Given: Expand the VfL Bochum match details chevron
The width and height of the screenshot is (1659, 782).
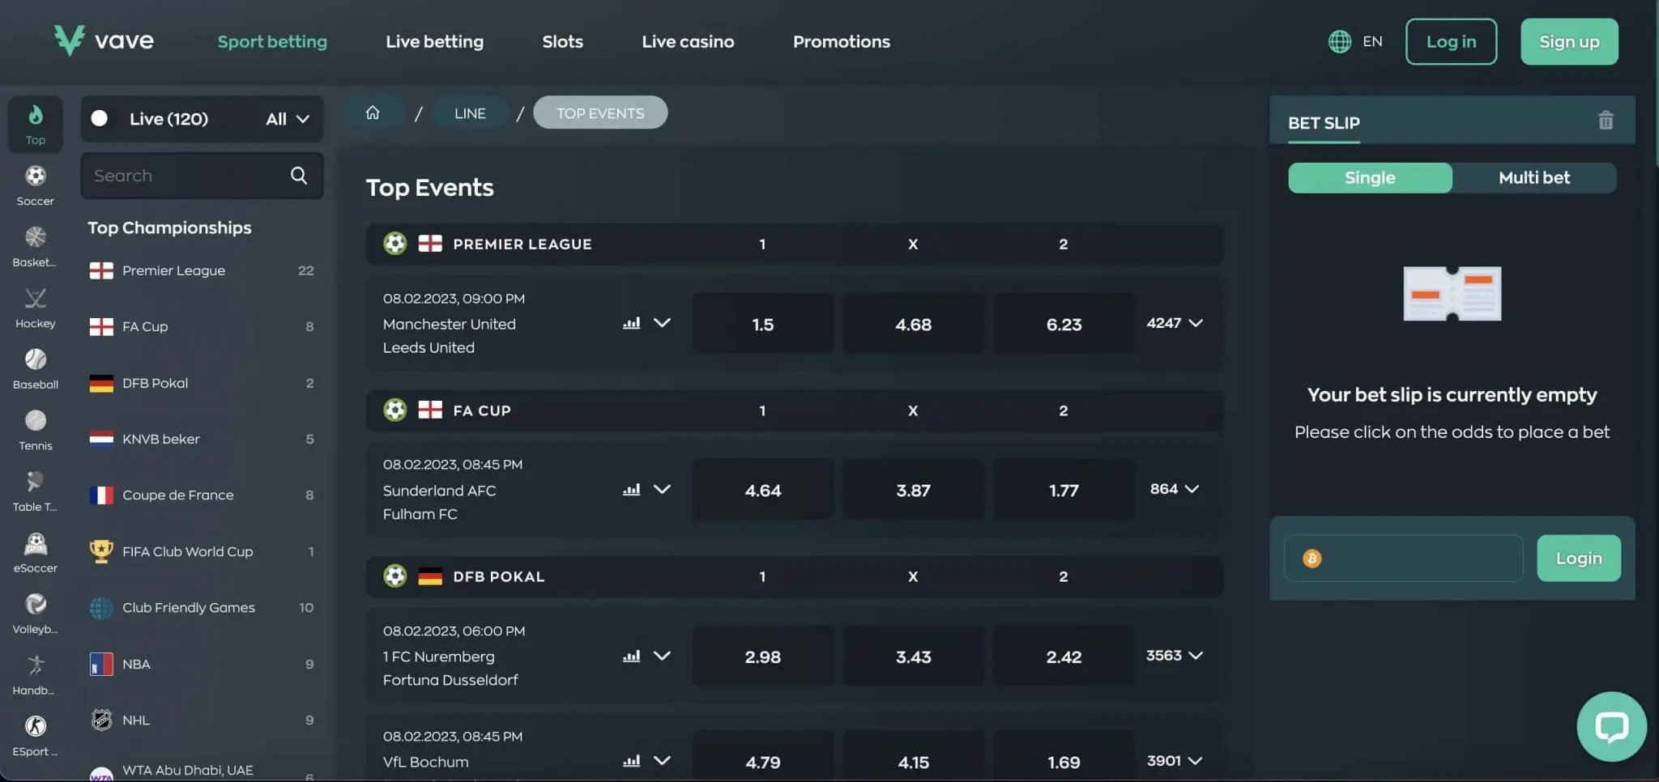Looking at the screenshot, I should [662, 760].
